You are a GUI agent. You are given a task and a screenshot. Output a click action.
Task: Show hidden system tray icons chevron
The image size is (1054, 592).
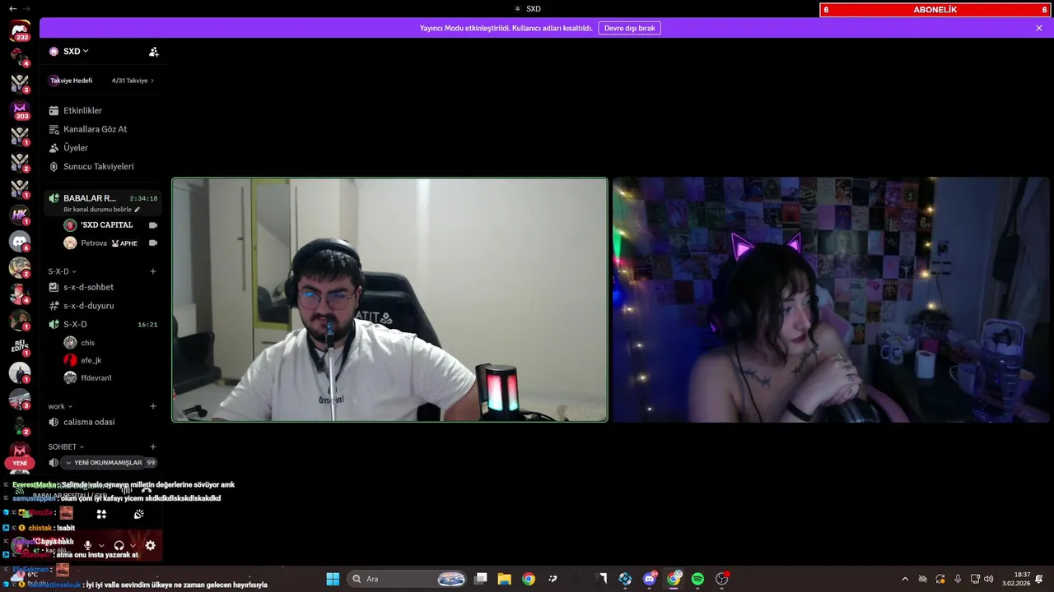point(905,579)
